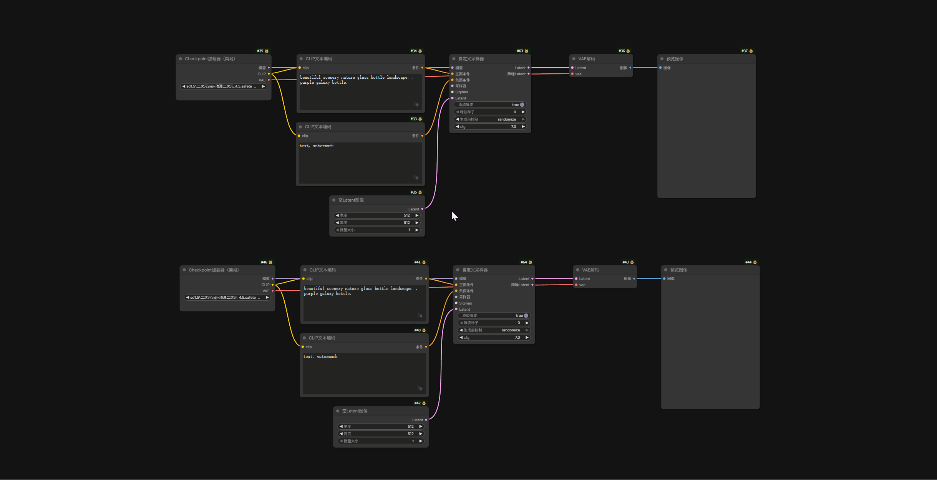The width and height of the screenshot is (937, 480).
Task: Click CLIP文本编码 title bar of node #40
Action: pyautogui.click(x=364, y=338)
